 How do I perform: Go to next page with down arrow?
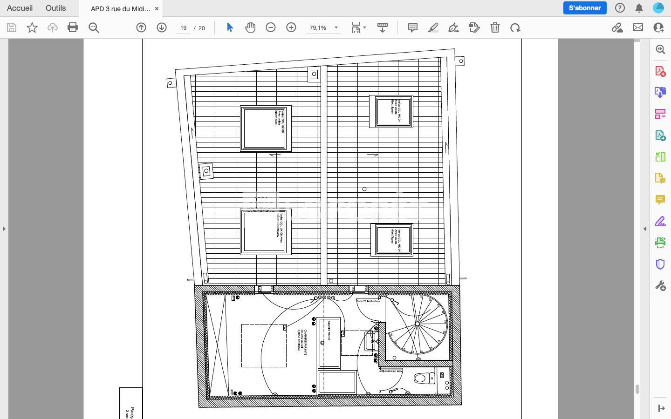162,27
